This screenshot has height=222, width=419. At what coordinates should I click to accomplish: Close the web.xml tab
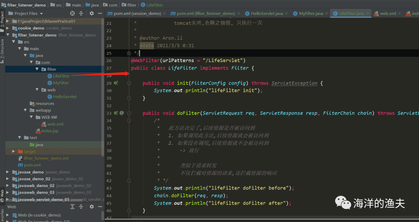coord(400,13)
